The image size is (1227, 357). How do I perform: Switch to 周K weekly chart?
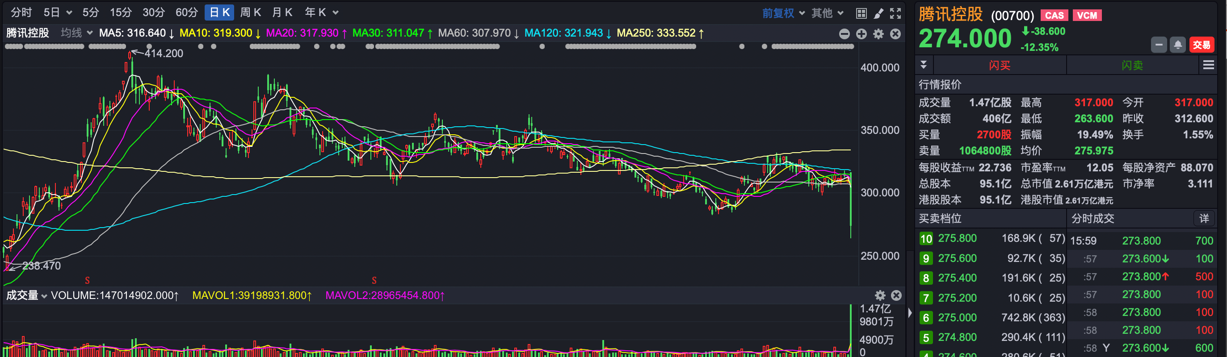(x=251, y=12)
